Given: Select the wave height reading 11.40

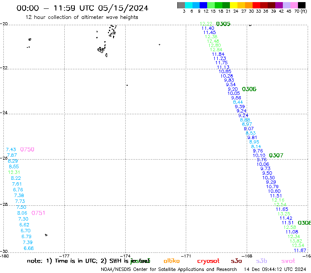Looking at the screenshot, I should click(208, 28).
